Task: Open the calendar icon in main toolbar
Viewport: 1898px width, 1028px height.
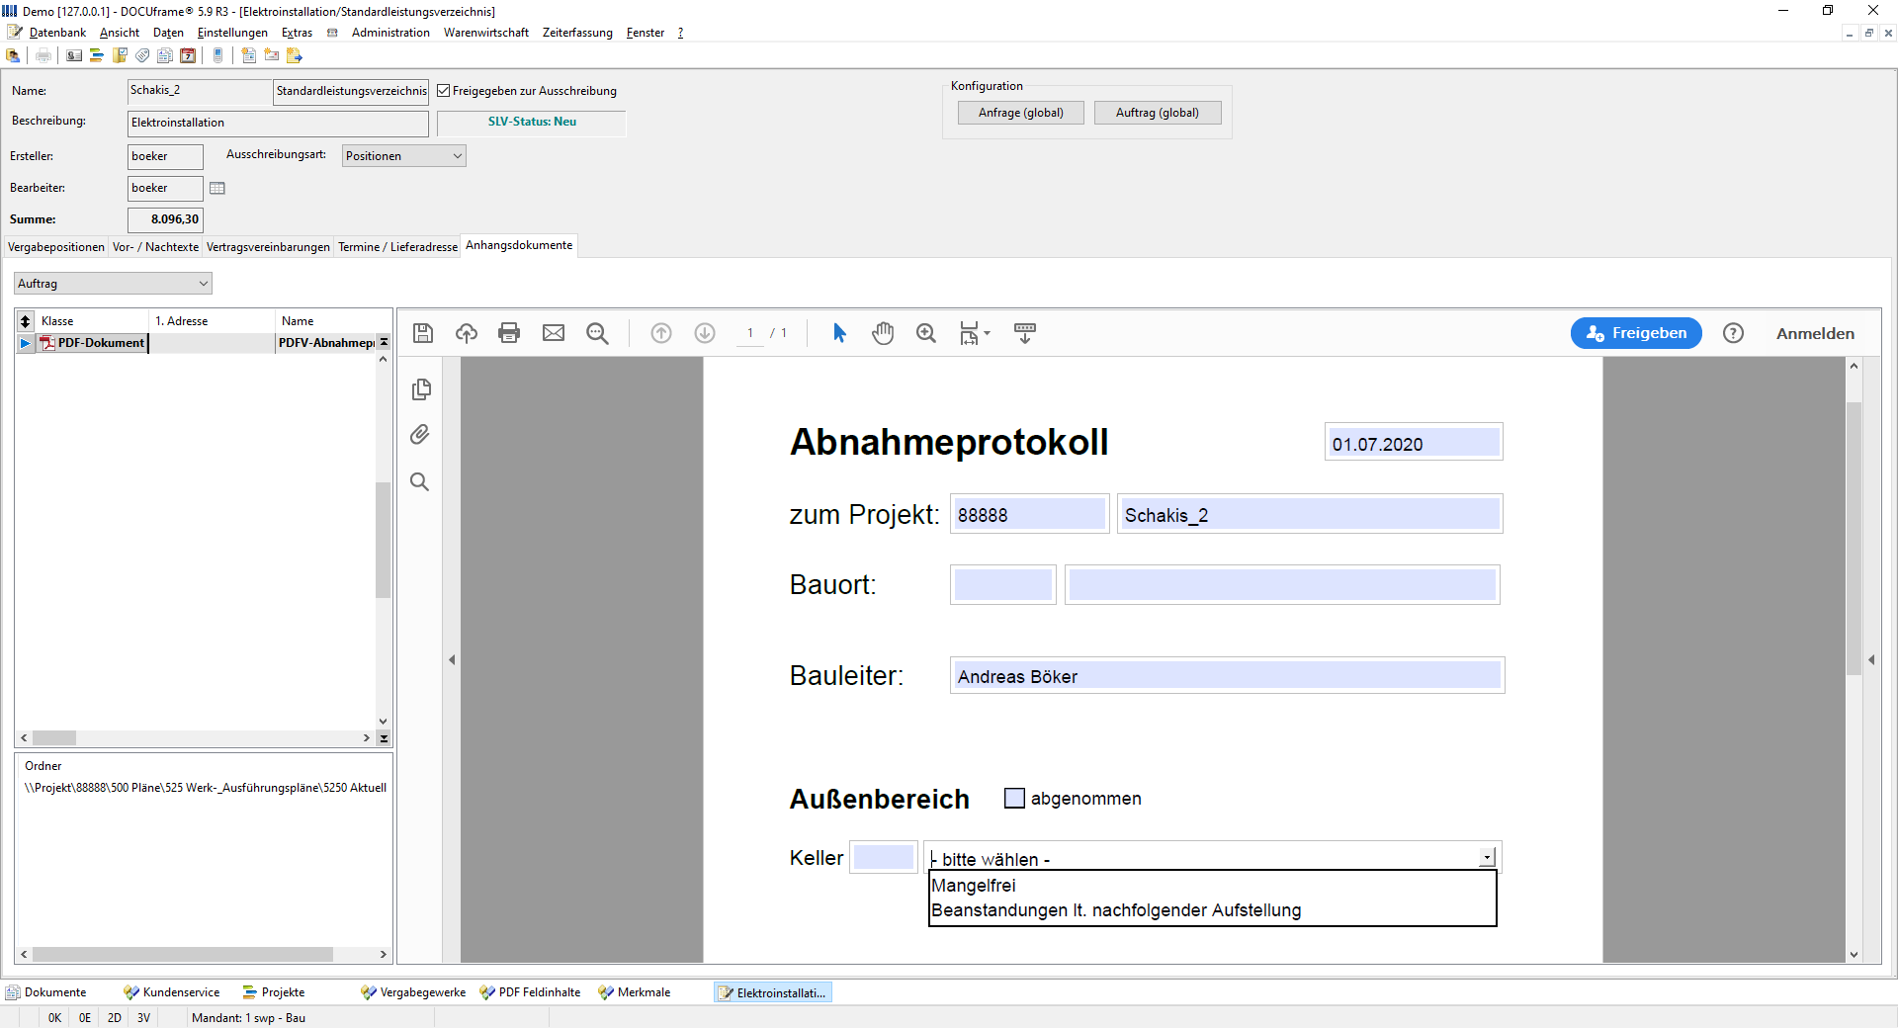Action: tap(188, 55)
